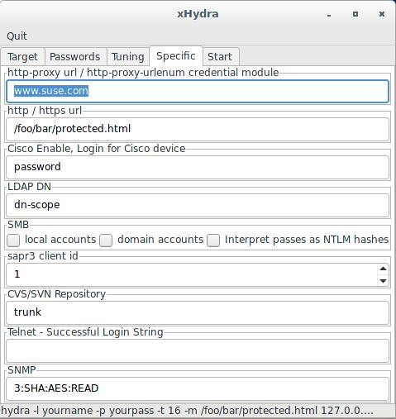
Task: Select the Specific tab
Action: tap(176, 56)
